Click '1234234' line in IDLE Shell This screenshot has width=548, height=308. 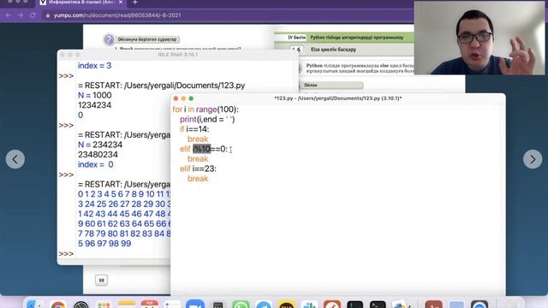[94, 105]
